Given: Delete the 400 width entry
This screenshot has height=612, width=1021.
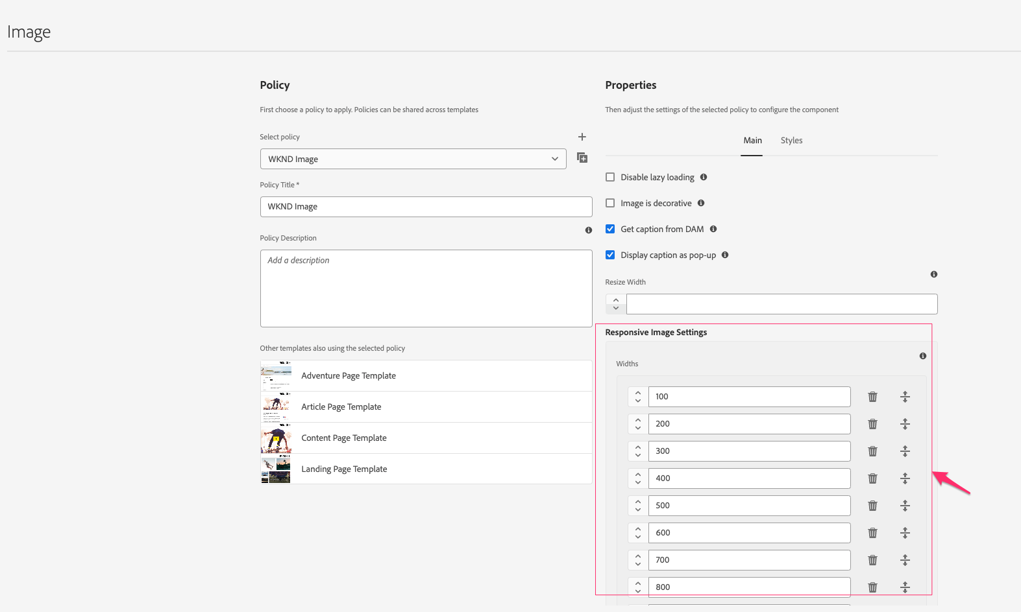Looking at the screenshot, I should pyautogui.click(x=873, y=478).
